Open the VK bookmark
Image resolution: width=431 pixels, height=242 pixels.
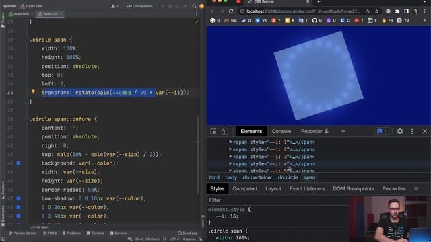click(261, 20)
